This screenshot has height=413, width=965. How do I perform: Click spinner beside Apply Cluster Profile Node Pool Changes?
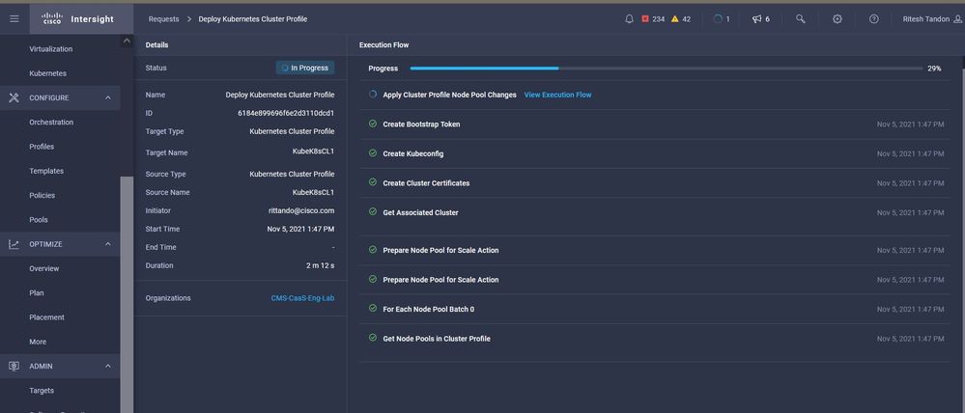click(x=372, y=95)
